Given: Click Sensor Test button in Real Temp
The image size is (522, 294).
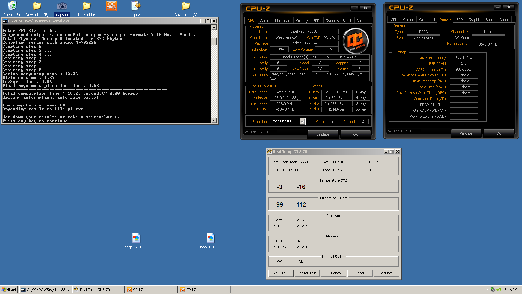Looking at the screenshot, I should [307, 273].
